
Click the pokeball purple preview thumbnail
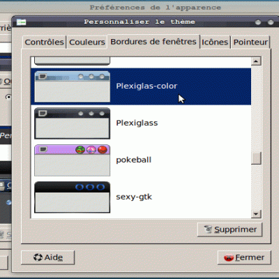72,160
